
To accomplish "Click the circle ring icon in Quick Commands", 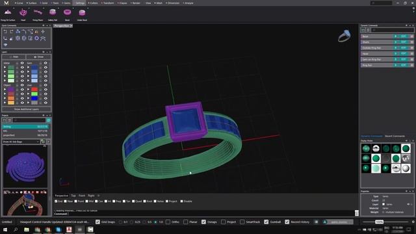I will [36, 38].
